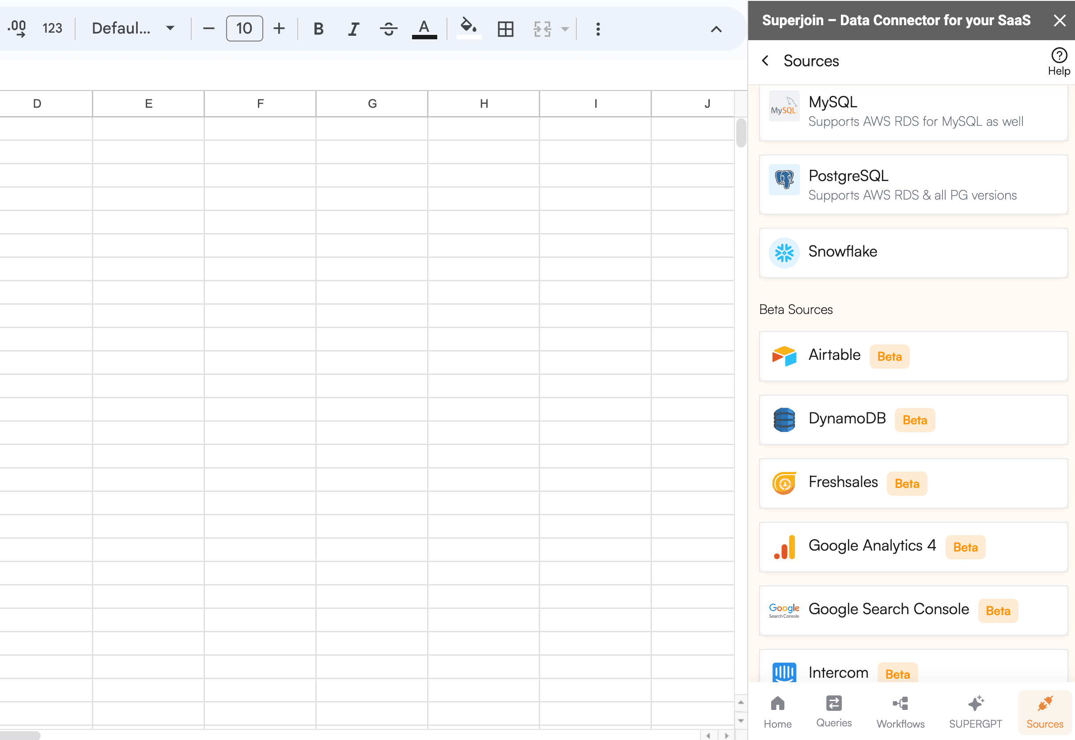
Task: Click the font size 10 field
Action: coord(244,29)
